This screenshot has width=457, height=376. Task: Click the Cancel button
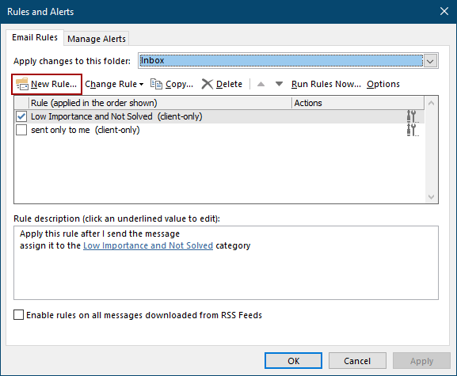pyautogui.click(x=357, y=361)
